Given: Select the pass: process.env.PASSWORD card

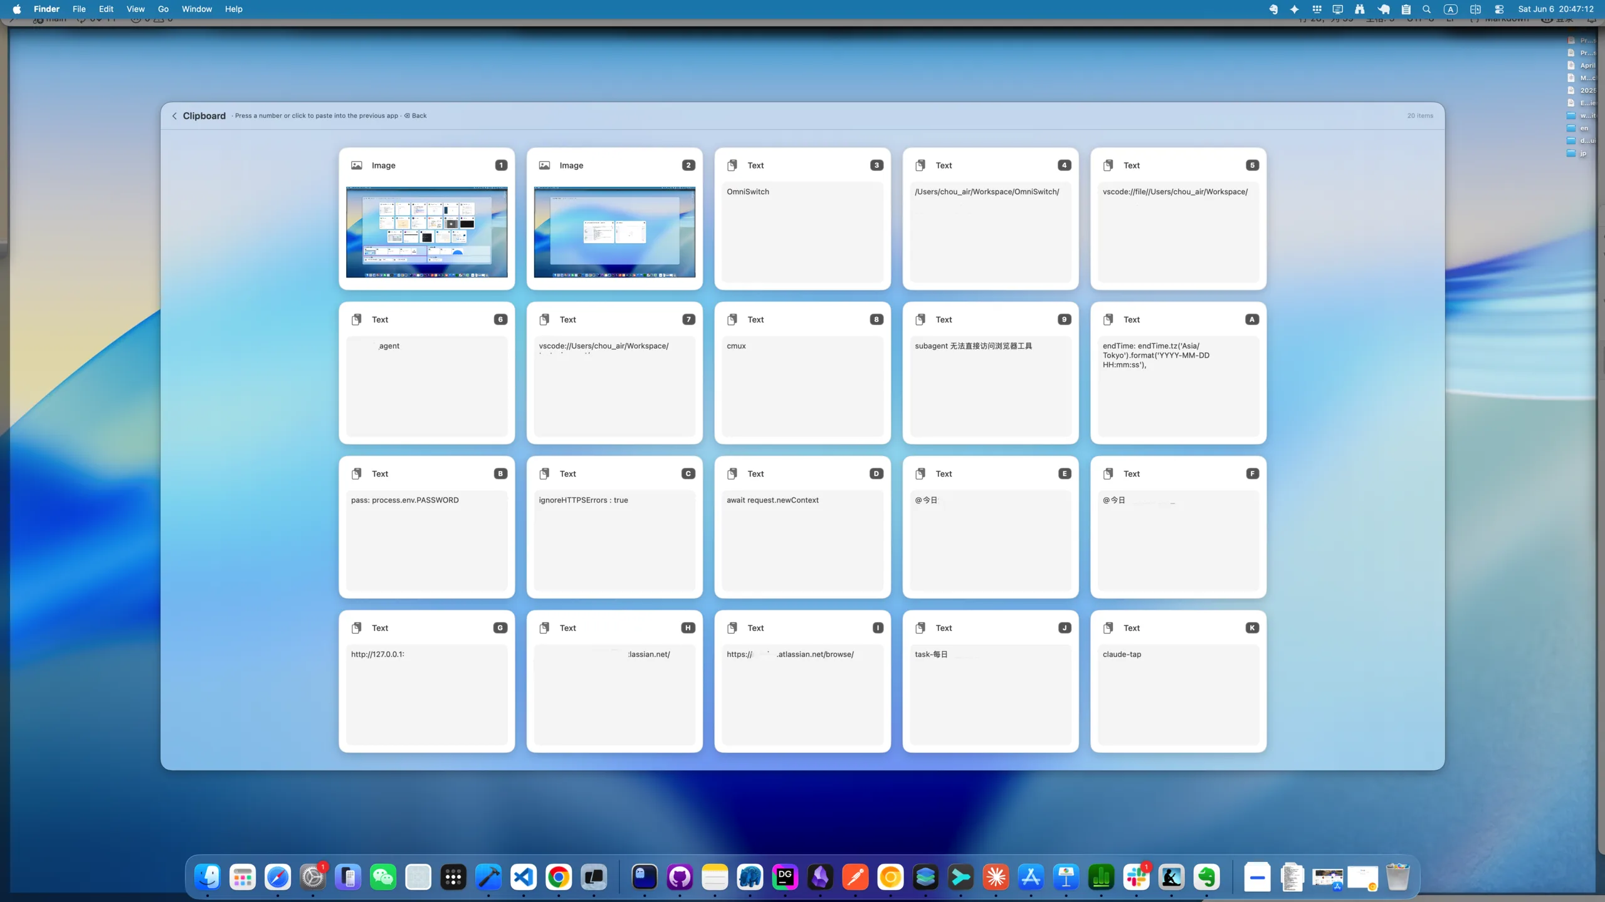Looking at the screenshot, I should click(426, 527).
